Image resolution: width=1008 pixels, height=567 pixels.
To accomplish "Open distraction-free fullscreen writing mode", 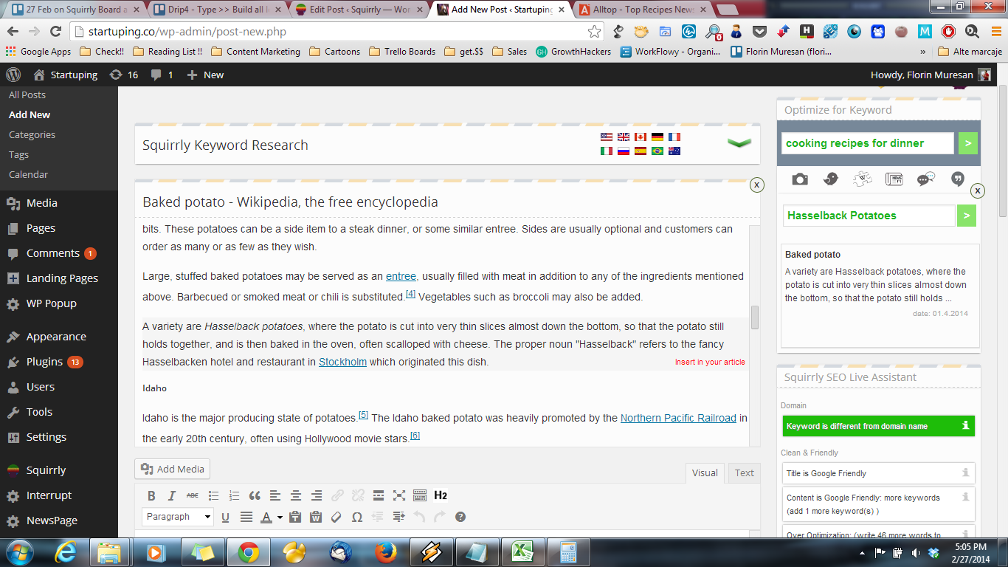I will 399,495.
